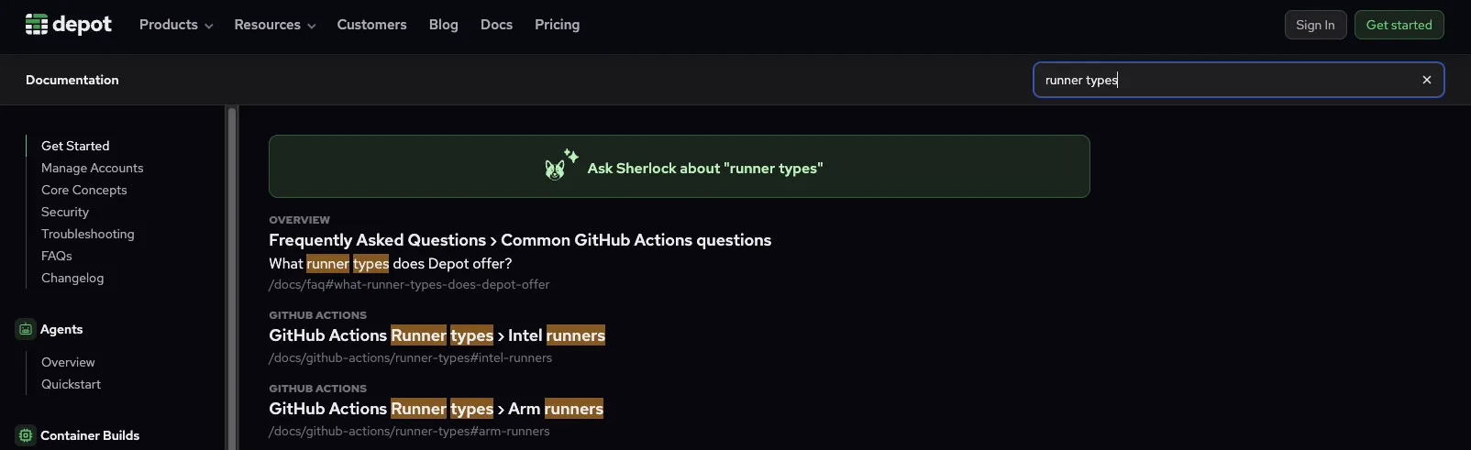Expand the Products dropdown menu
This screenshot has height=450, width=1471.
[176, 25]
